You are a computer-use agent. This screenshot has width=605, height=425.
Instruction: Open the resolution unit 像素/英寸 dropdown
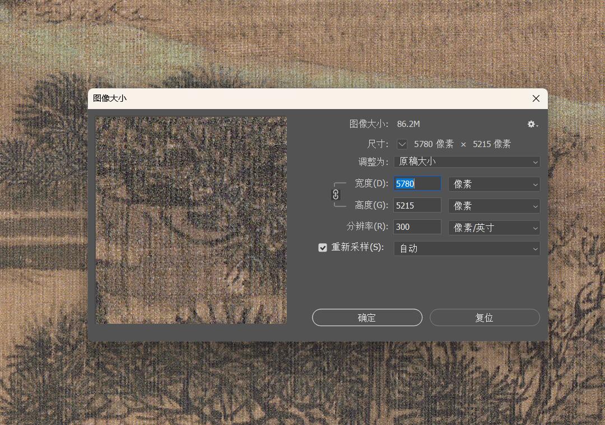(494, 228)
